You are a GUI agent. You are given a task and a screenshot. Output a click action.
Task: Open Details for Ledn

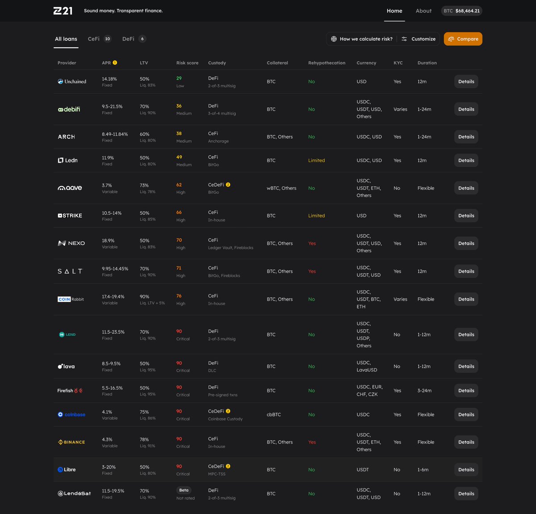466,160
